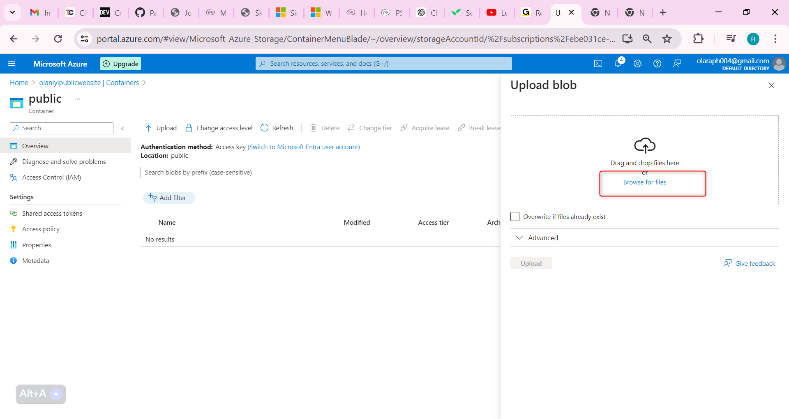Open the Chrome profile R avatar
The image size is (789, 419).
tap(753, 39)
